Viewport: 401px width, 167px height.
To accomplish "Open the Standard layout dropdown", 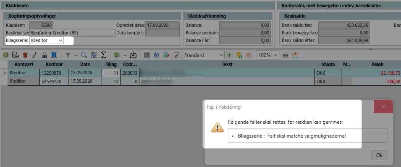I will [203, 55].
